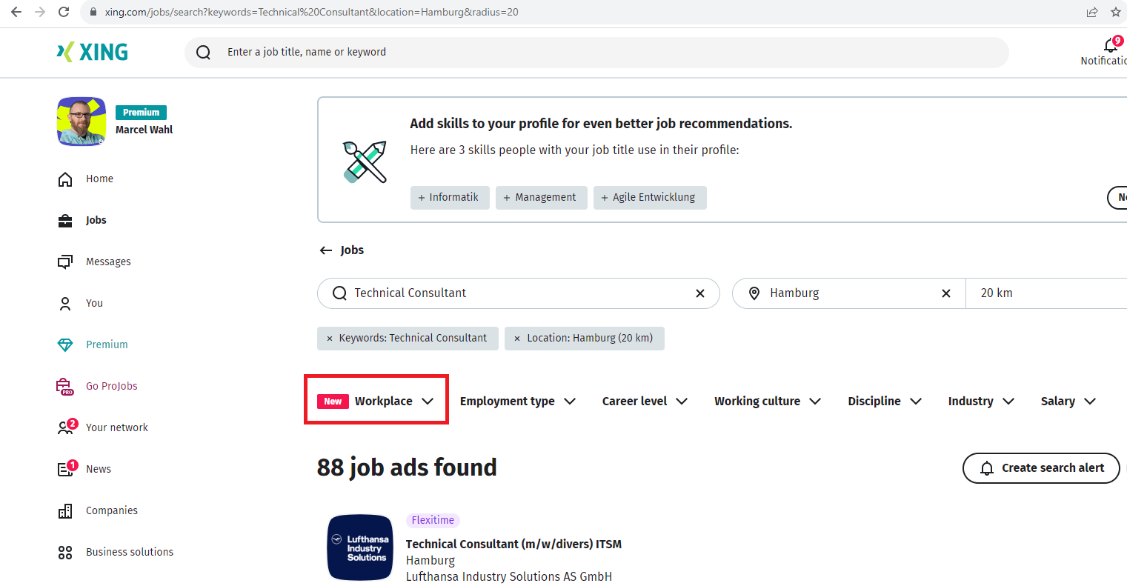Screen dimensions: 1127x586
Task: Reload the page in the browser
Action: tap(64, 12)
